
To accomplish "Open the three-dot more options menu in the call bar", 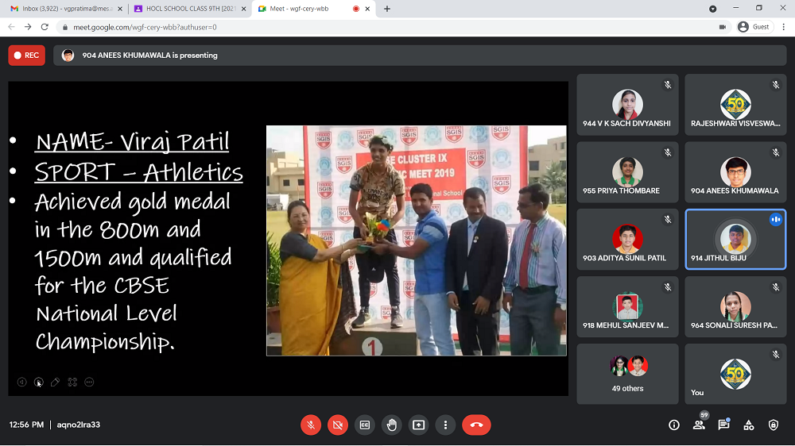I will (x=446, y=425).
